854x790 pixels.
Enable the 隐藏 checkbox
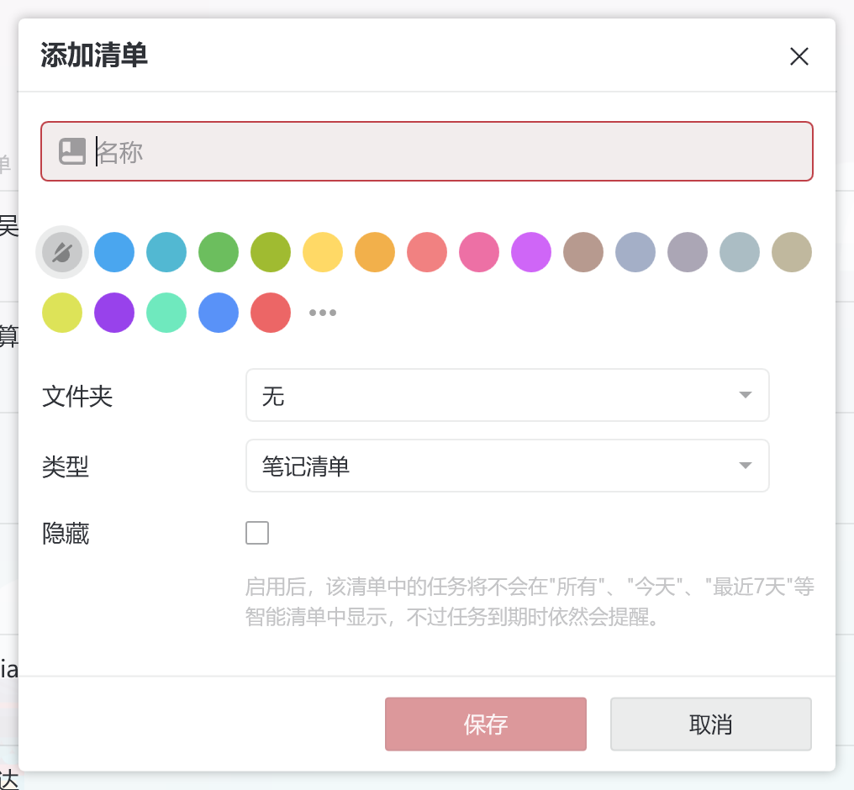(257, 533)
